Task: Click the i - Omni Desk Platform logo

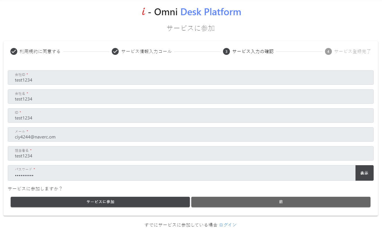Action: tap(191, 12)
